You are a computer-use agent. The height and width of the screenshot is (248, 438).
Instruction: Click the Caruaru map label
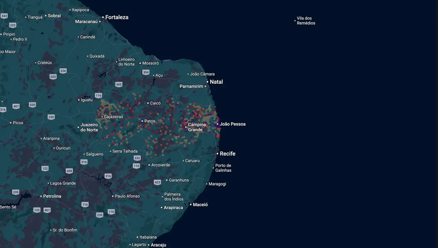[x=192, y=161]
